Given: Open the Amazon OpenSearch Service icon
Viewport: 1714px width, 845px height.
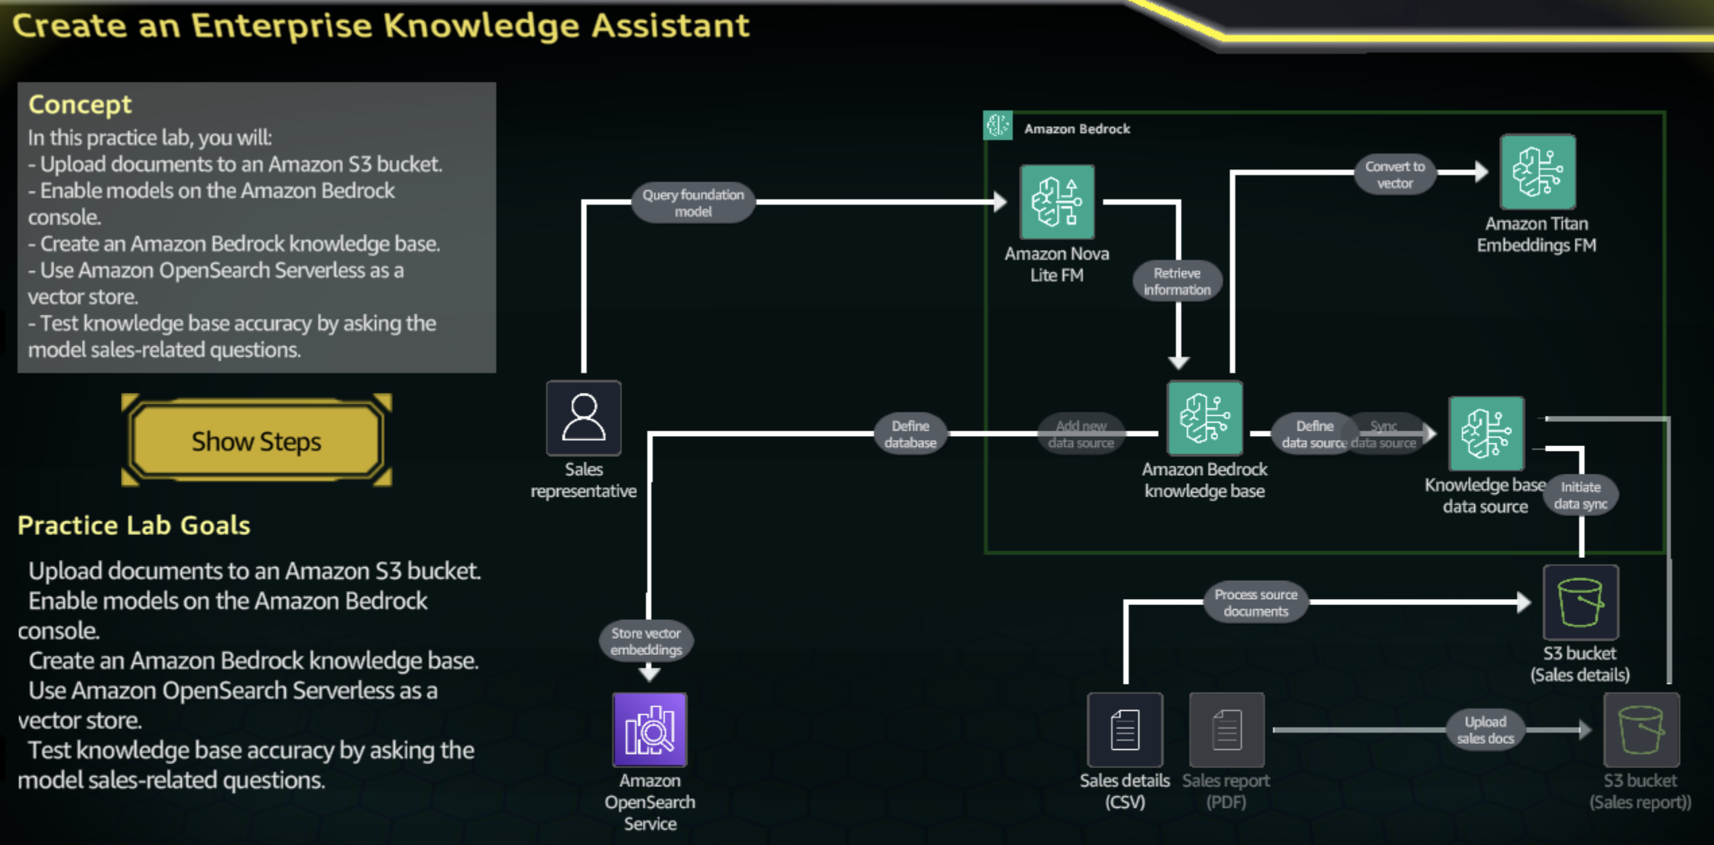Looking at the screenshot, I should tap(649, 730).
